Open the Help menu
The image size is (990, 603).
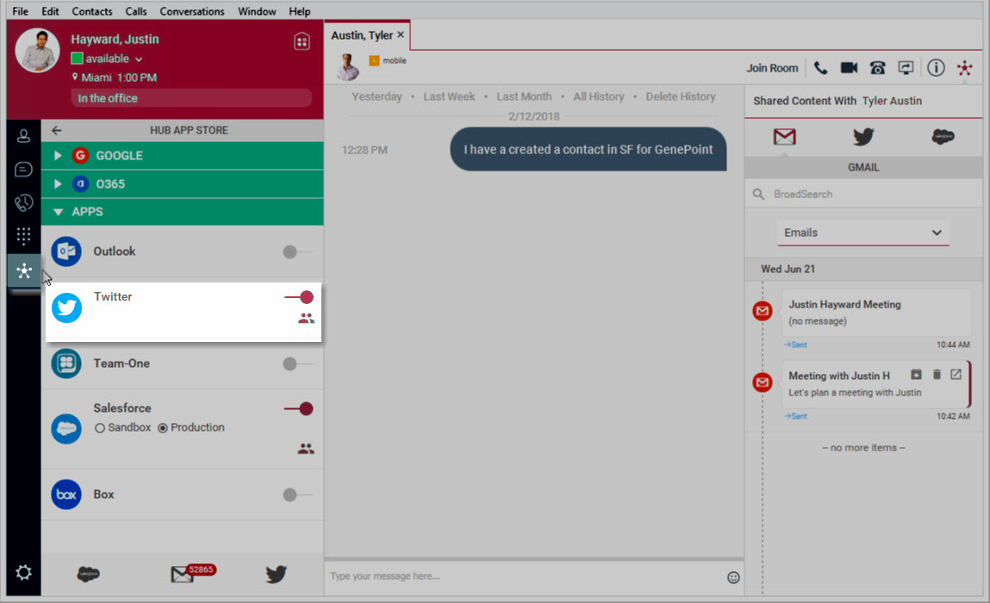tap(299, 11)
